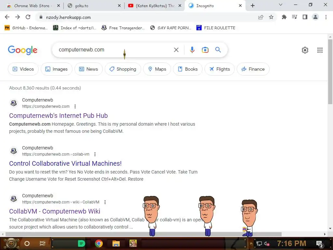333x250 pixels.
Task: Open Task View in the taskbar
Action: point(43,243)
